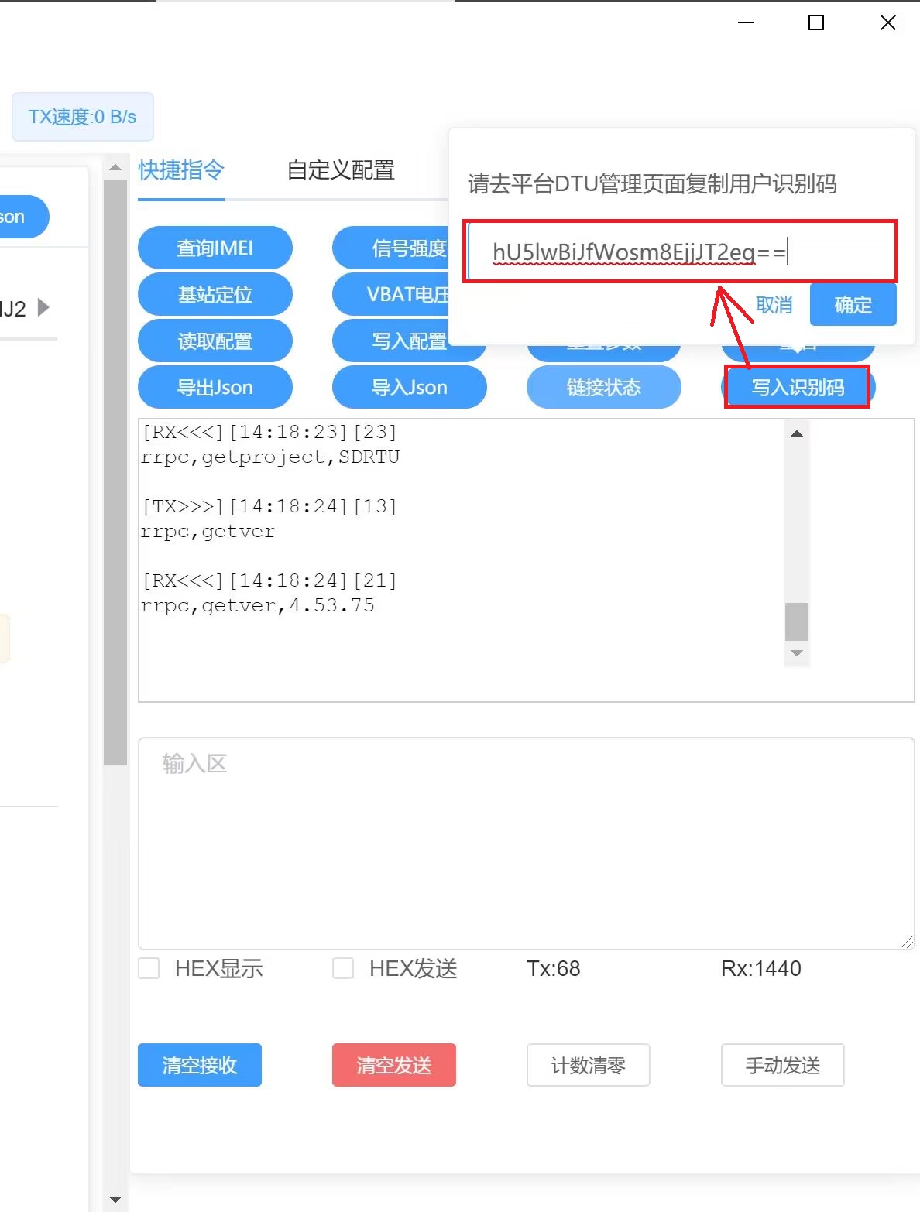
Task: Click the 基站定位 button
Action: 215,294
